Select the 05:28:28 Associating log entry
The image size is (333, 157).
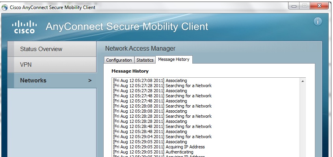tap(150, 121)
